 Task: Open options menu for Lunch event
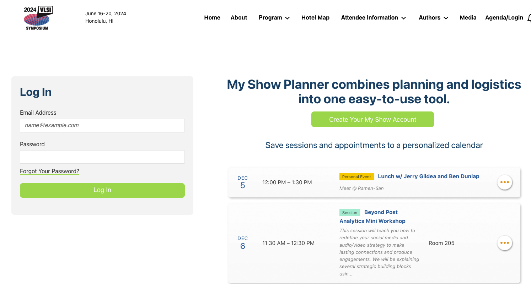click(x=504, y=182)
